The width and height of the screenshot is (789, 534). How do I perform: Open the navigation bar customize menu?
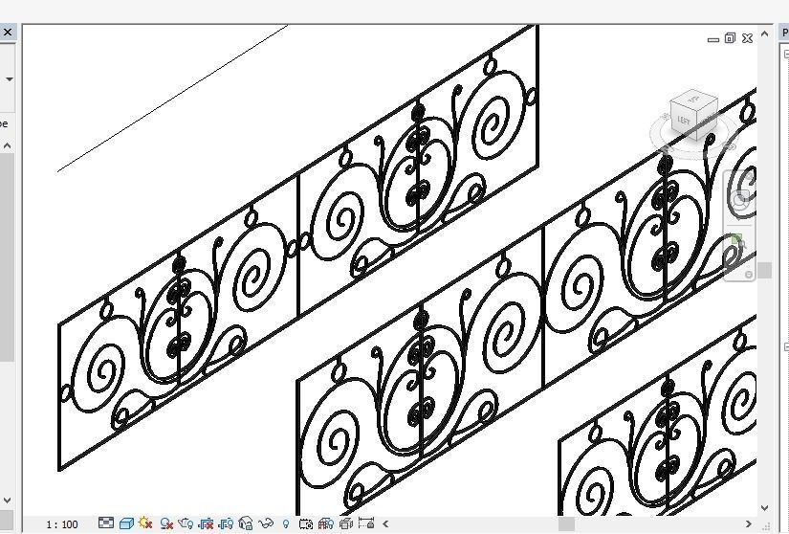pyautogui.click(x=749, y=275)
